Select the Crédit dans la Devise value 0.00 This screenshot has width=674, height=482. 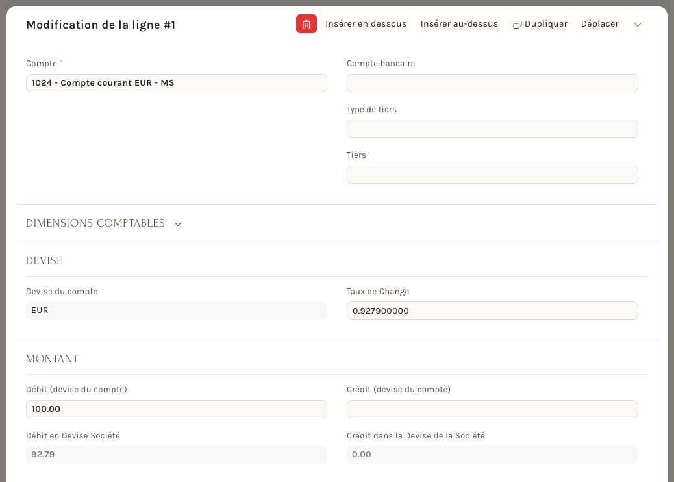492,455
